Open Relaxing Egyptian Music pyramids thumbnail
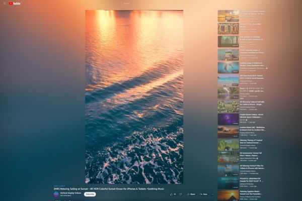302x201 pixels. [228, 195]
